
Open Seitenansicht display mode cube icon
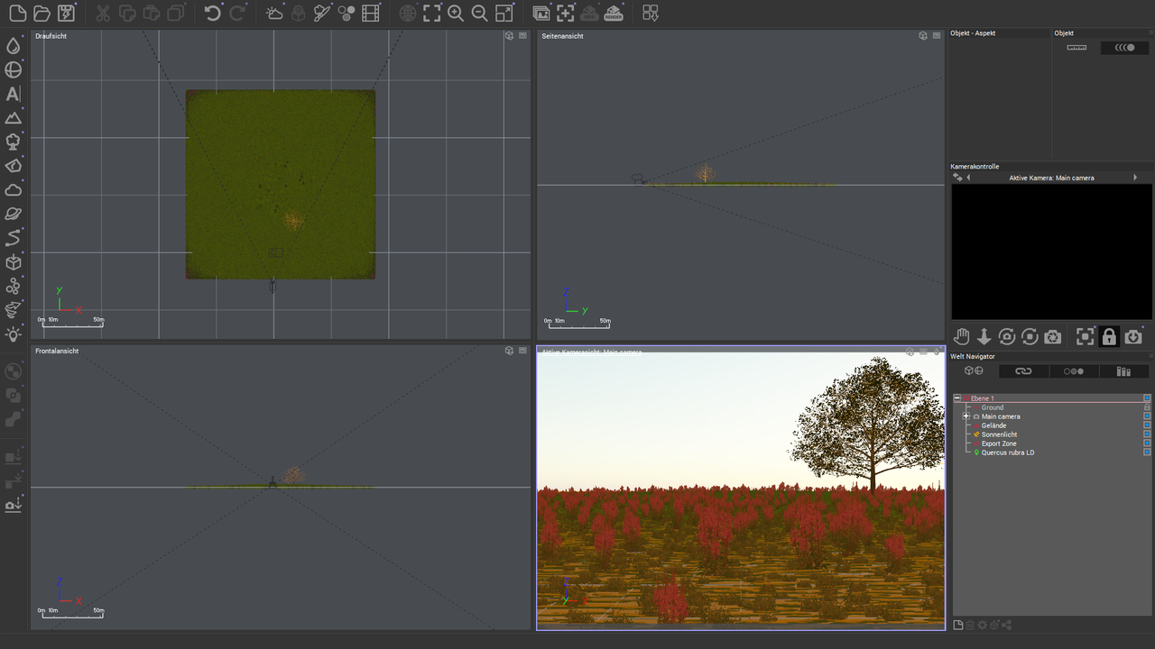coord(923,36)
